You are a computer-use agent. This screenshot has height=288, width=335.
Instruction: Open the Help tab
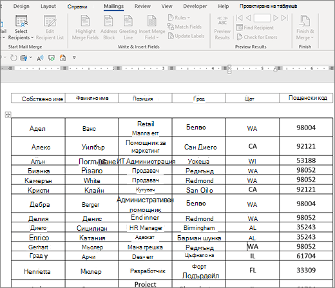[224, 6]
